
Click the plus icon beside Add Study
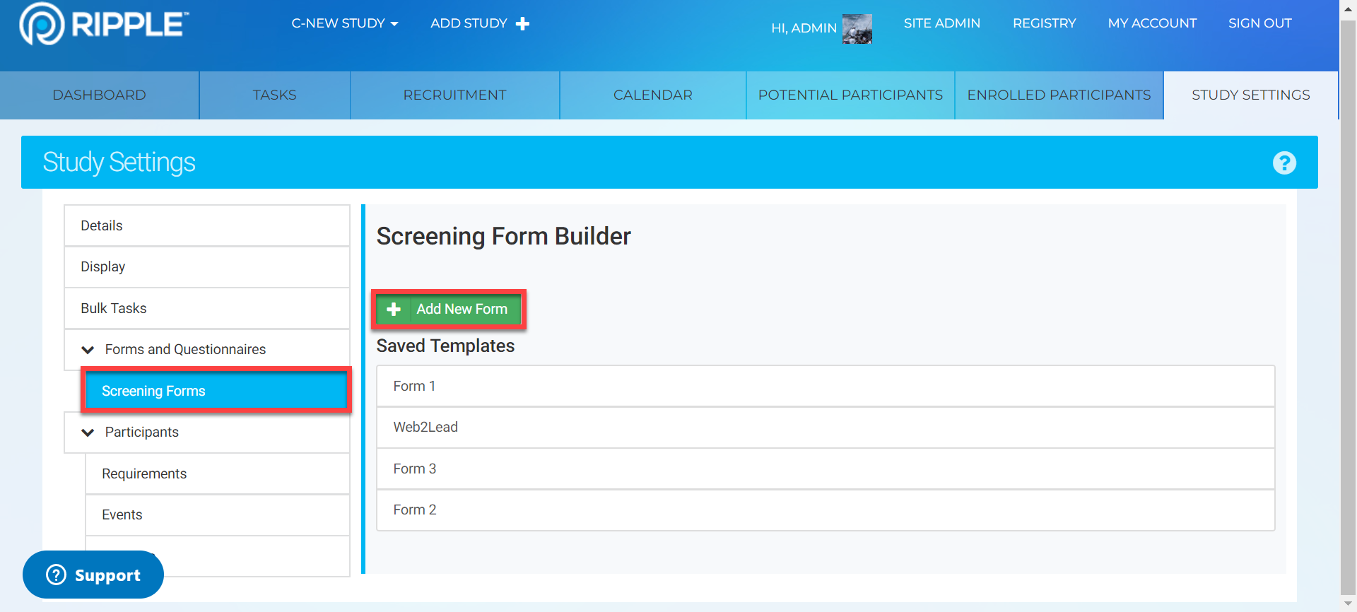(x=522, y=24)
